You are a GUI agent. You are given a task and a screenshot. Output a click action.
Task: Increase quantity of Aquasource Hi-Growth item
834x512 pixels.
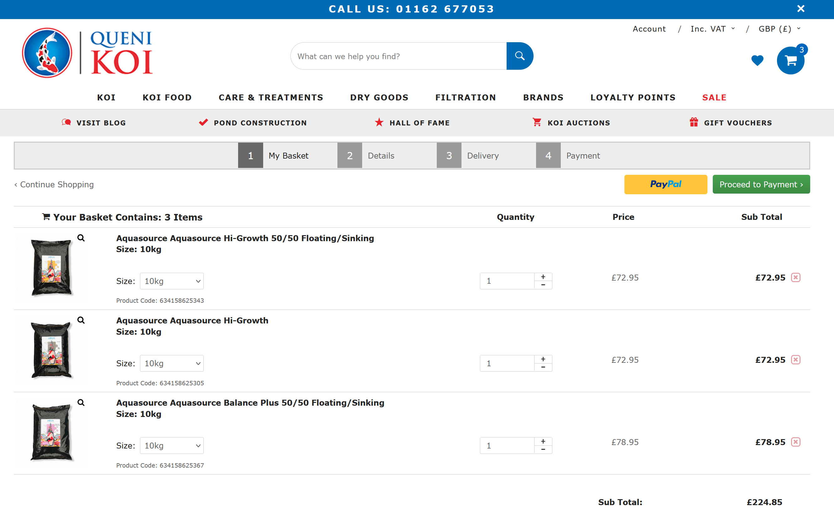tap(543, 359)
